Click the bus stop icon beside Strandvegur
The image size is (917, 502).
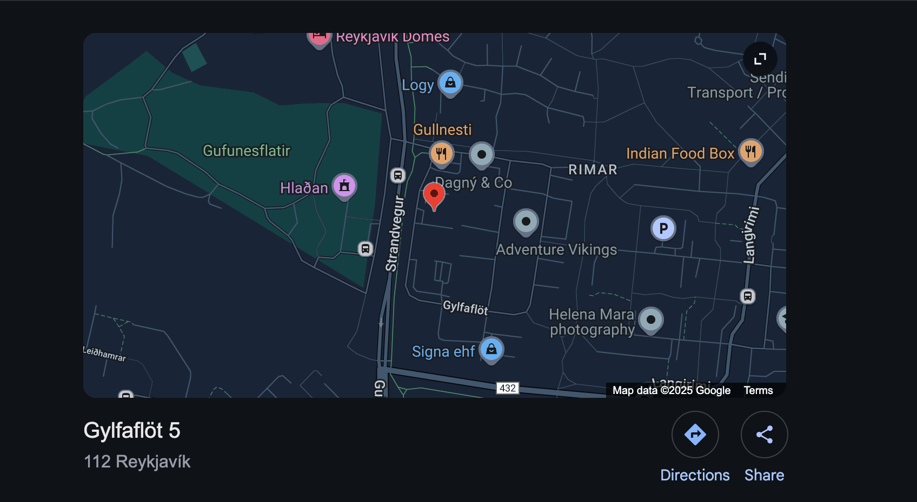click(x=398, y=175)
